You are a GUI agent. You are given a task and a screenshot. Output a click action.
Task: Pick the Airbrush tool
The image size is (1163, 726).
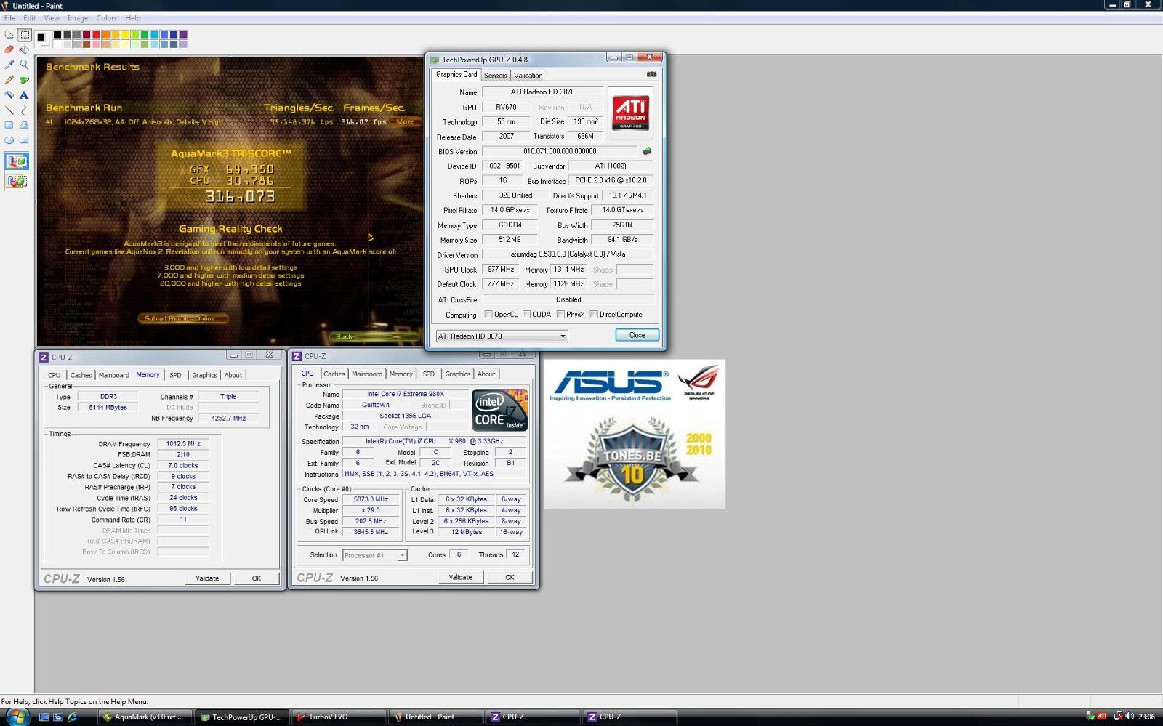[9, 95]
